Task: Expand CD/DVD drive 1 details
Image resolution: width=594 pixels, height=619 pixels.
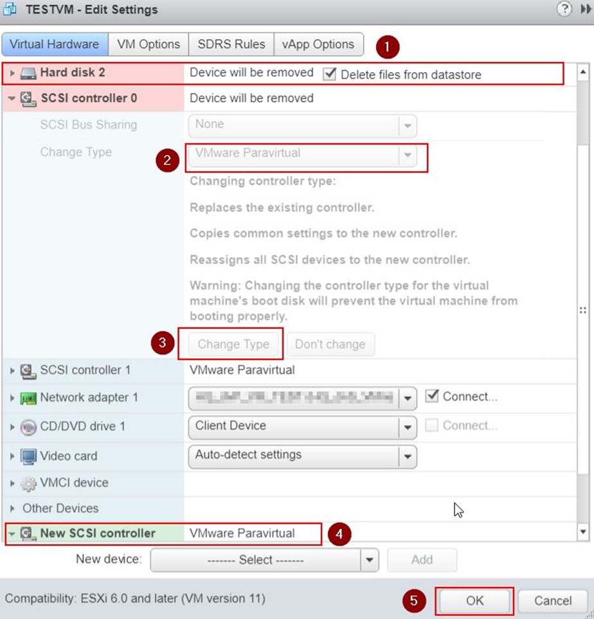Action: pyautogui.click(x=12, y=427)
